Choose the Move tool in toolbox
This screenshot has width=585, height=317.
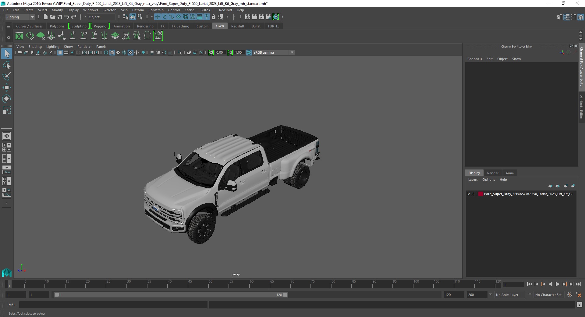(7, 87)
